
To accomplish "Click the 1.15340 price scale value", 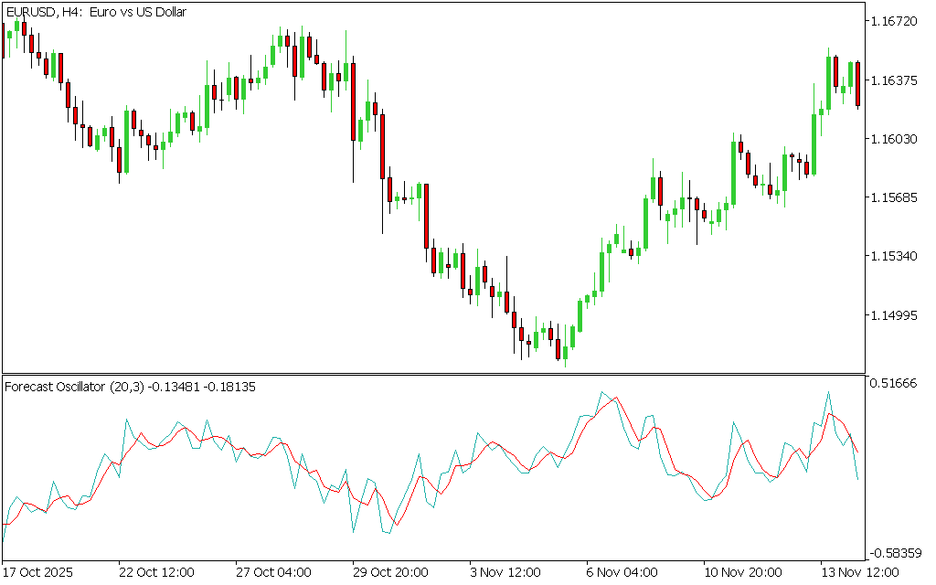I will (x=898, y=256).
